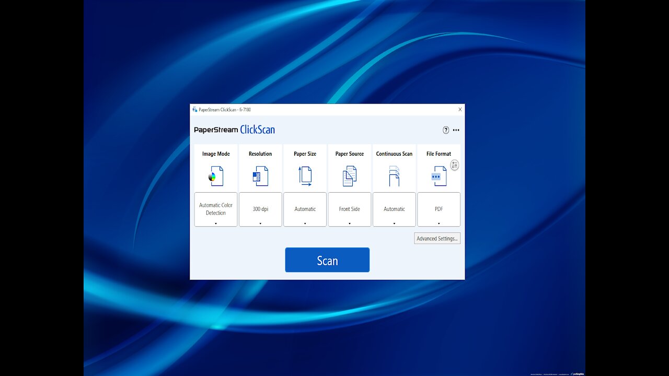Open the help question mark icon

[x=446, y=130]
